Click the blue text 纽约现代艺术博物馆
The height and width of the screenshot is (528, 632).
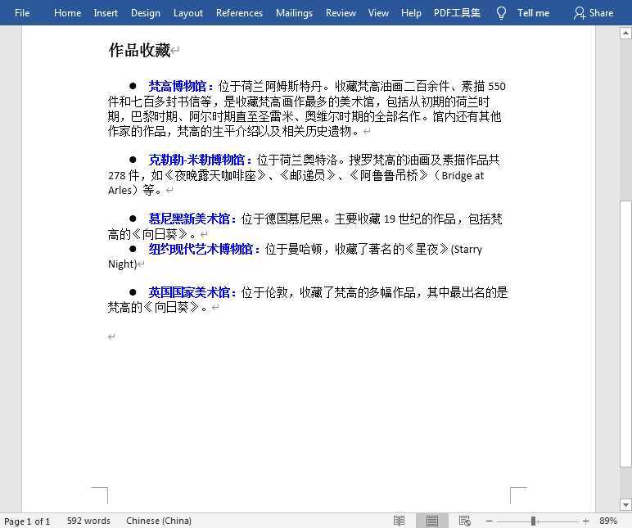(201, 249)
